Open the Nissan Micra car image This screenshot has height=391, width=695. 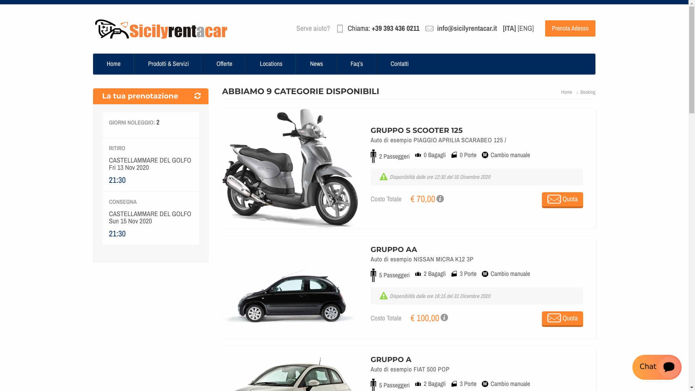[x=290, y=296]
